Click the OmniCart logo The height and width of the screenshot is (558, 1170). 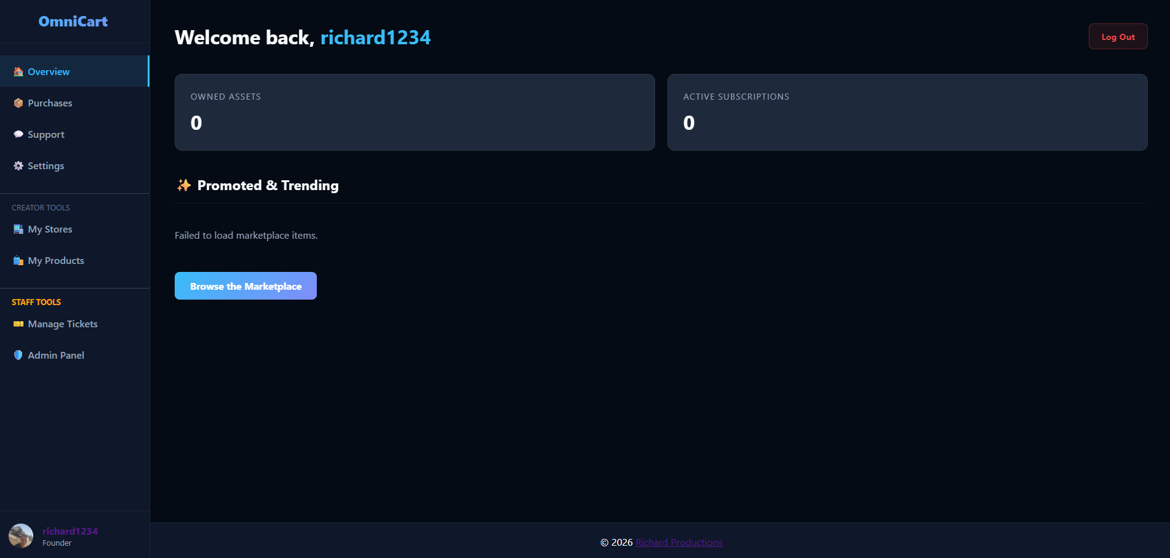coord(73,22)
